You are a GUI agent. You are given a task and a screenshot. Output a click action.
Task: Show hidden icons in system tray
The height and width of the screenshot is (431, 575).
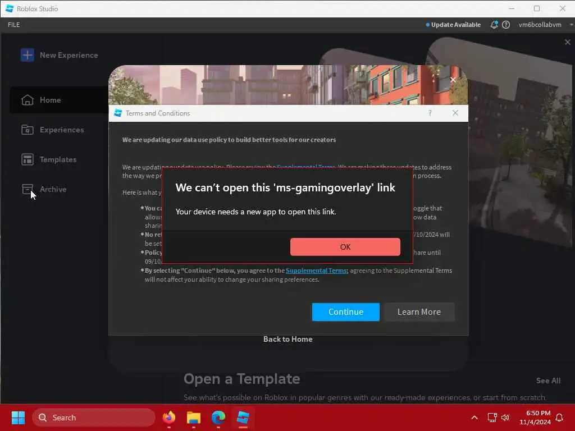point(474,418)
